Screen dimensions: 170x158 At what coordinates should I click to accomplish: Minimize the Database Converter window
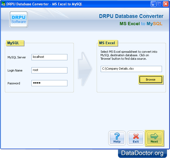point(153,4)
